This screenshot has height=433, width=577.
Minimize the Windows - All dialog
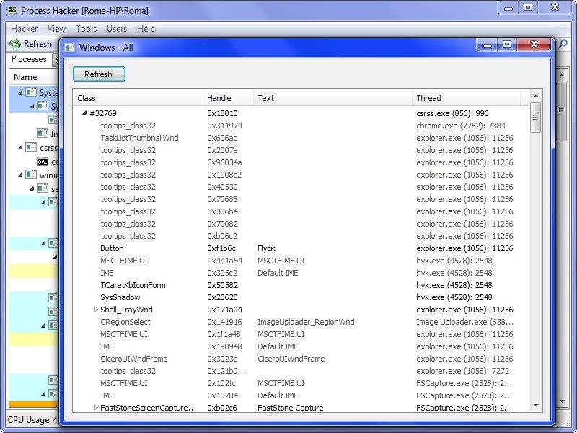click(x=488, y=45)
